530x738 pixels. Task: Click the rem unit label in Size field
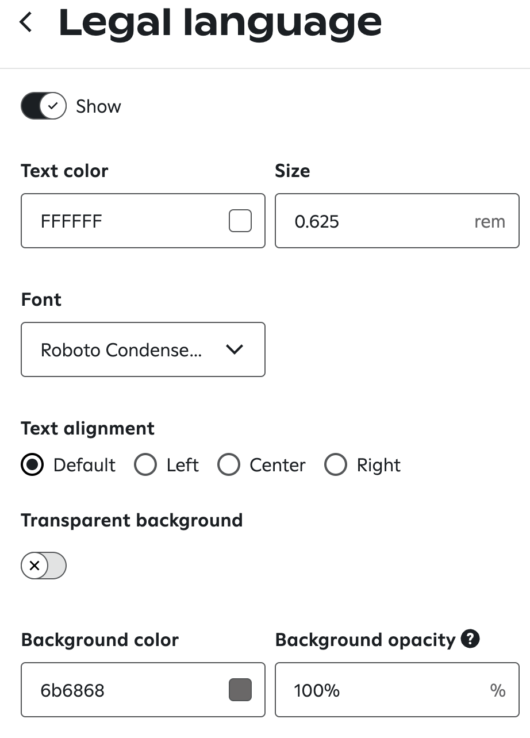pyautogui.click(x=489, y=221)
